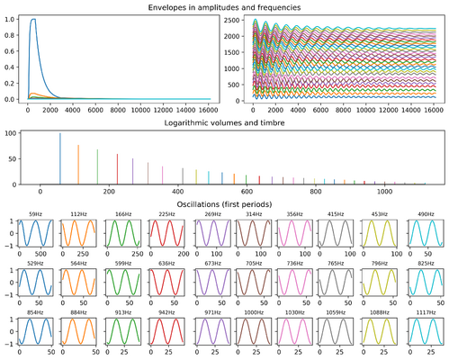Image resolution: width=449 pixels, height=360 pixels.
Task: Select the 1117Hz cyan oscillation subplot
Action: tap(426, 331)
